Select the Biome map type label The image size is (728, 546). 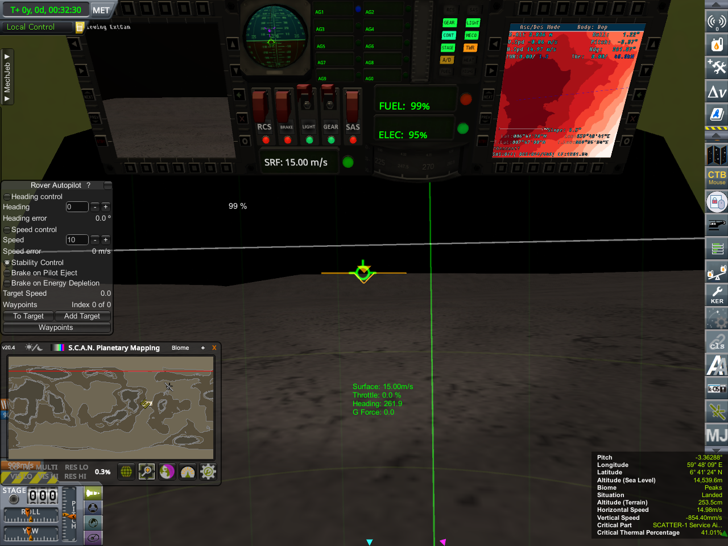pyautogui.click(x=180, y=348)
